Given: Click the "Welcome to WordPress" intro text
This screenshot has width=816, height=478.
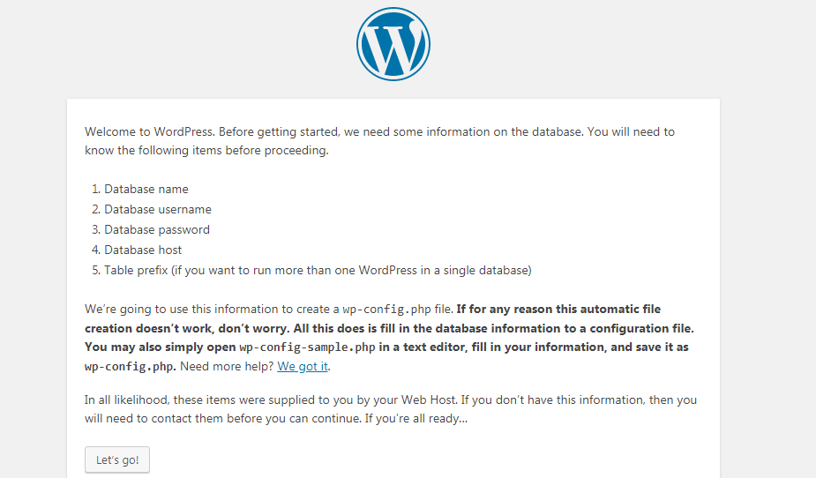Looking at the screenshot, I should tap(149, 131).
